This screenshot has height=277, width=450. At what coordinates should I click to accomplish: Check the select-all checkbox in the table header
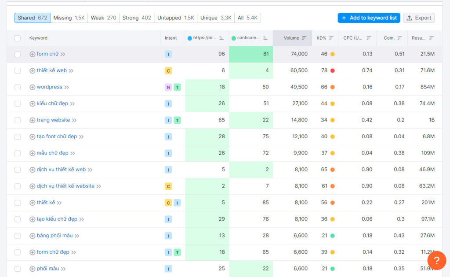tap(16, 38)
